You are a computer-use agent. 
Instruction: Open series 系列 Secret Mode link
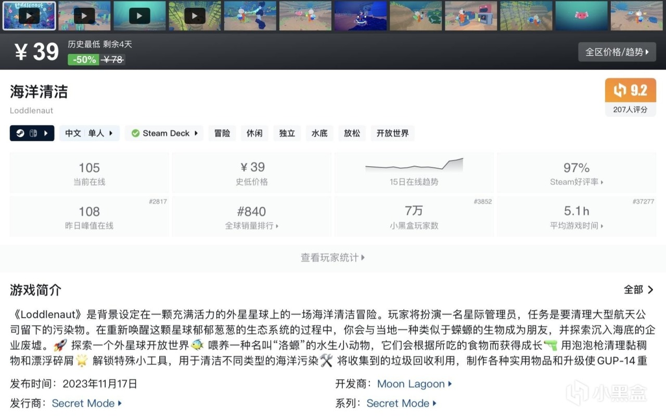click(x=402, y=403)
